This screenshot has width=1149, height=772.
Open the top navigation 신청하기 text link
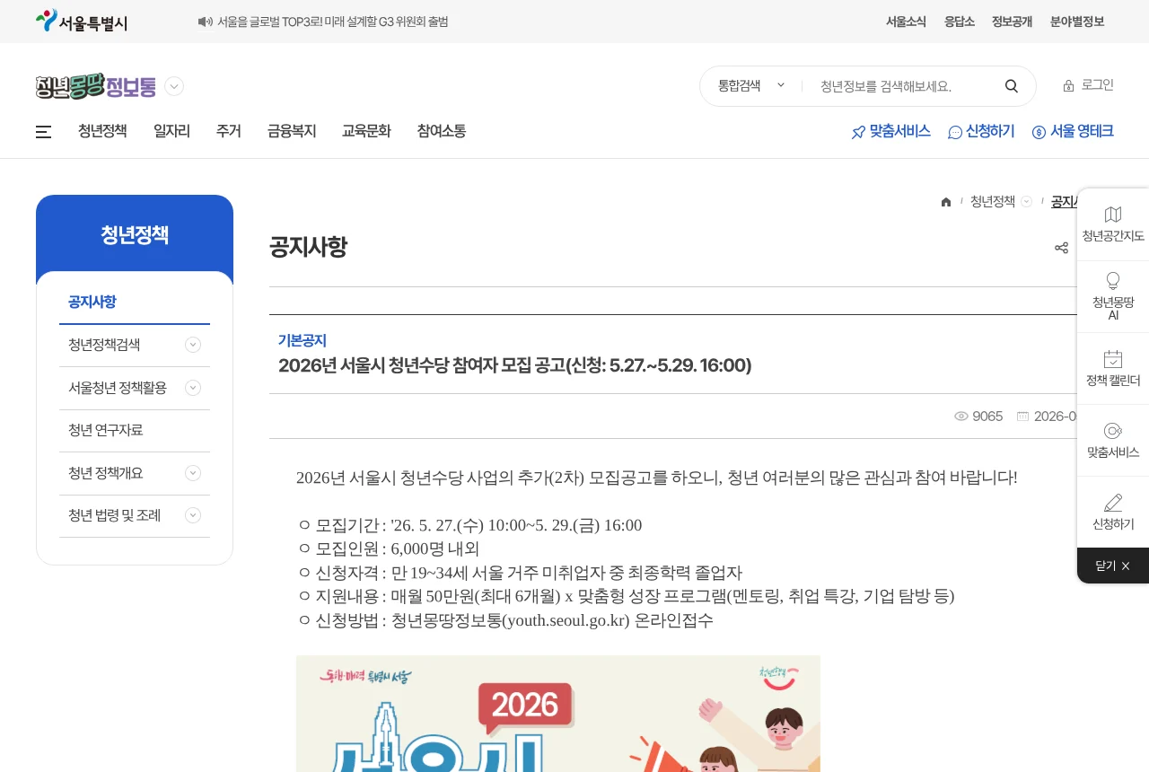click(990, 131)
